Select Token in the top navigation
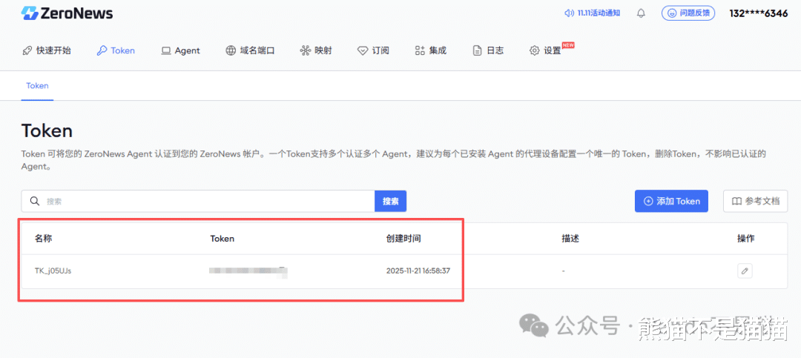Screen dimensions: 801x358 pyautogui.click(x=116, y=50)
